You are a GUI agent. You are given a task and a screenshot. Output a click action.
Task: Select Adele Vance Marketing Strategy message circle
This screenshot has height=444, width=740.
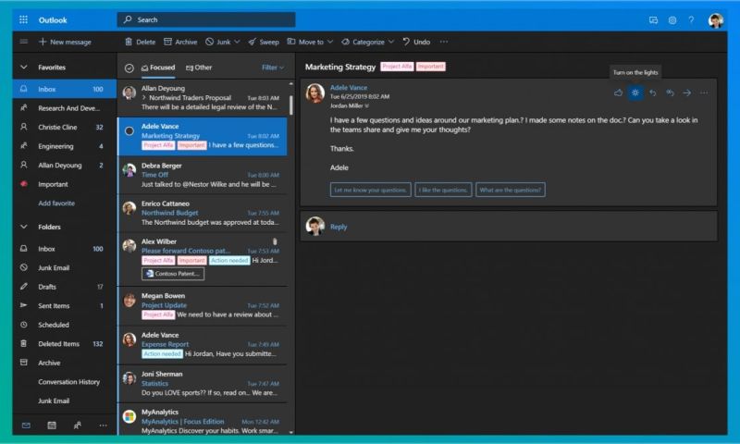129,131
